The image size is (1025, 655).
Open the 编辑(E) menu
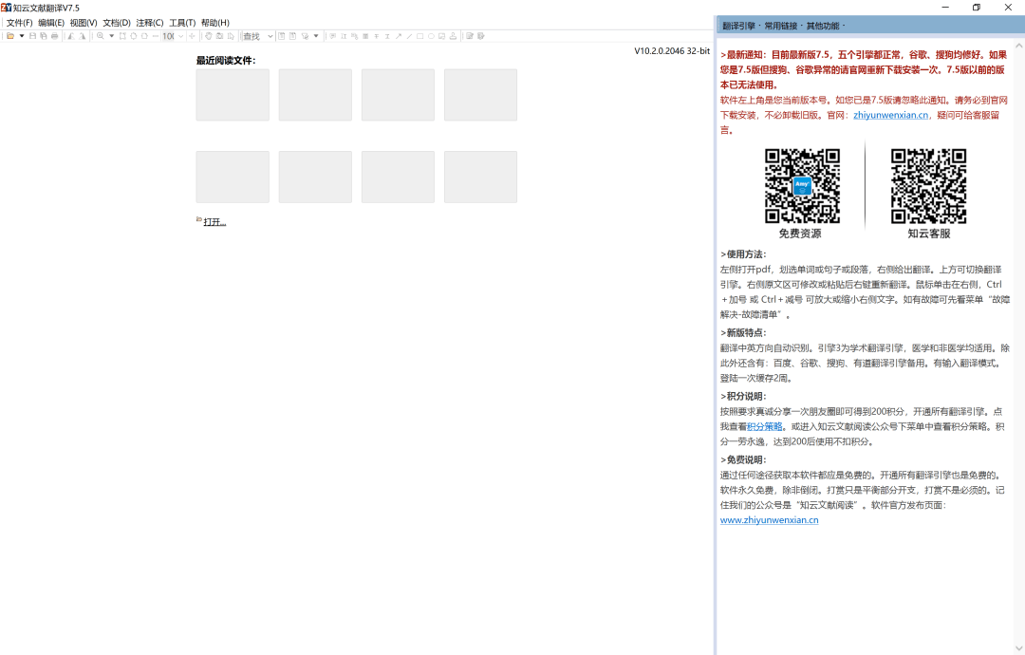(51, 23)
